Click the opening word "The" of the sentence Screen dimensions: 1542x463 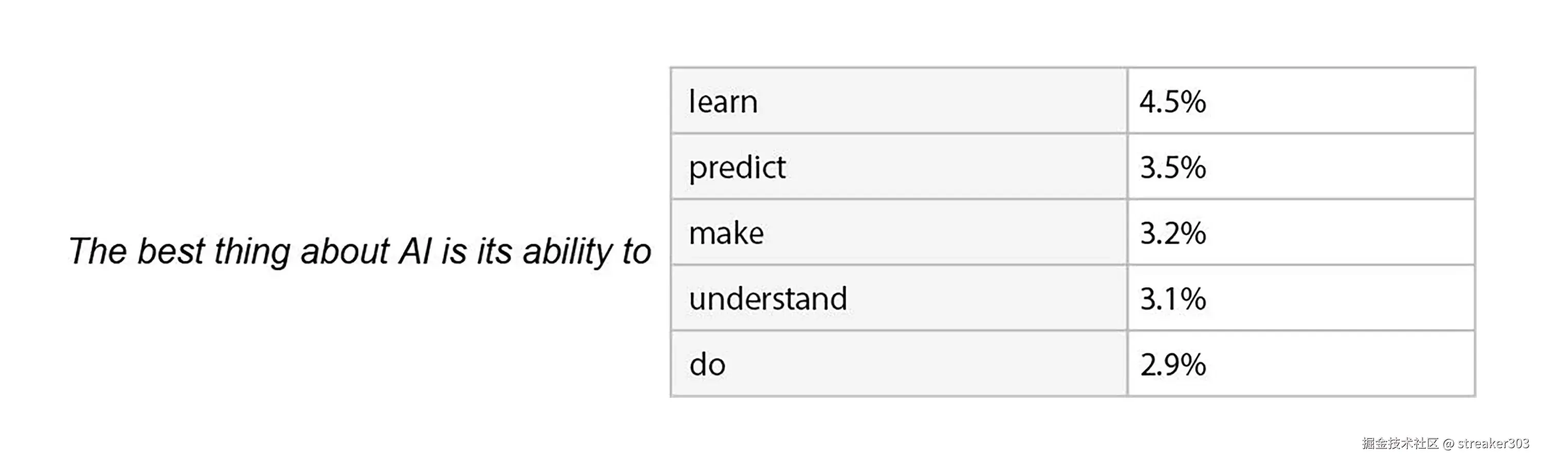(98, 251)
